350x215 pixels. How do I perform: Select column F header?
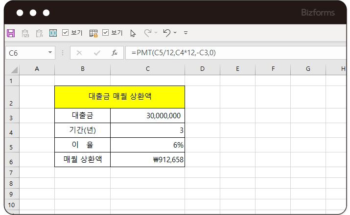pyautogui.click(x=273, y=69)
